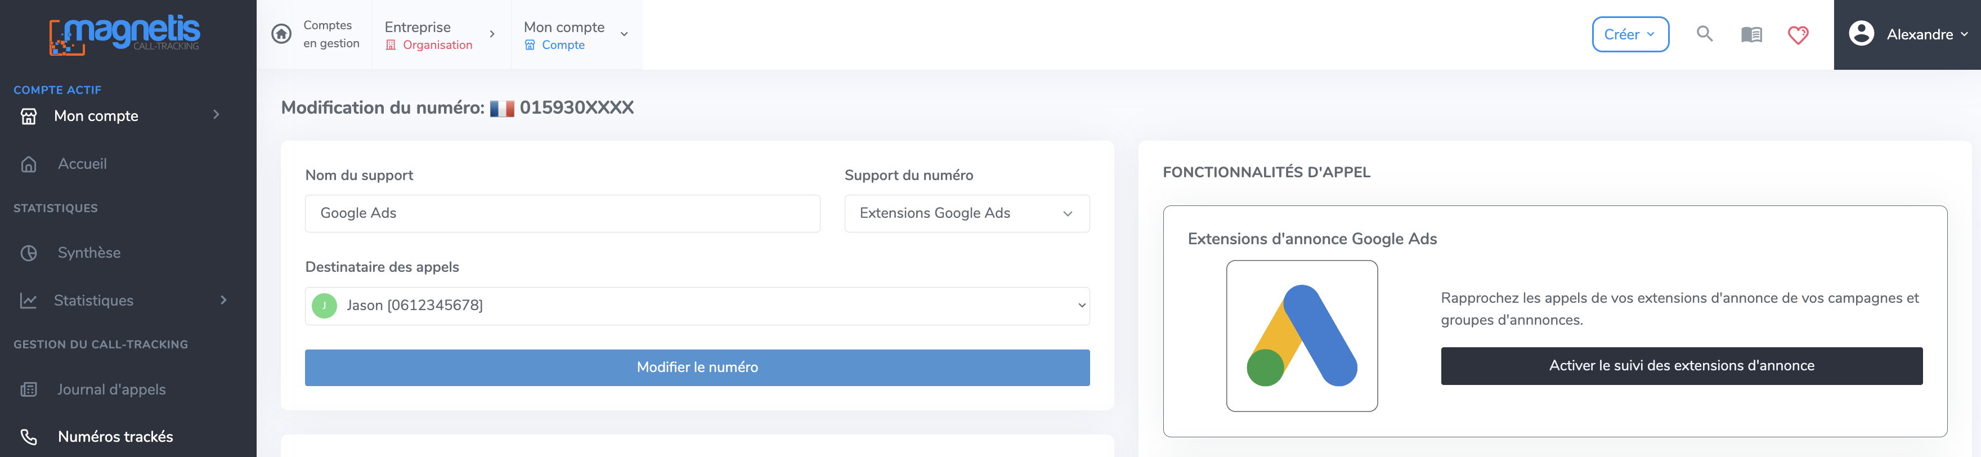
Task: Open the documentation book icon
Action: 1751,35
